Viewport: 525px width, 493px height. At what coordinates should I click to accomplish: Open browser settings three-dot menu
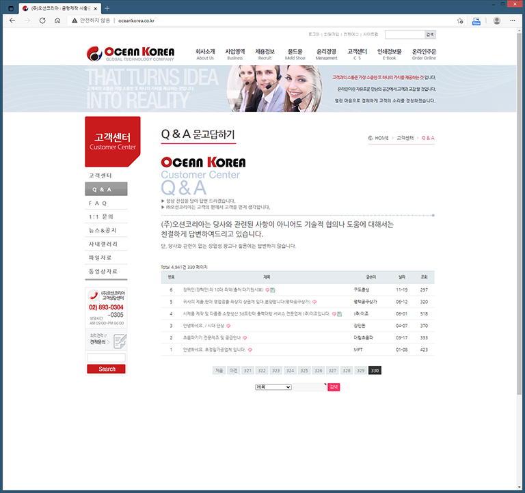point(514,20)
